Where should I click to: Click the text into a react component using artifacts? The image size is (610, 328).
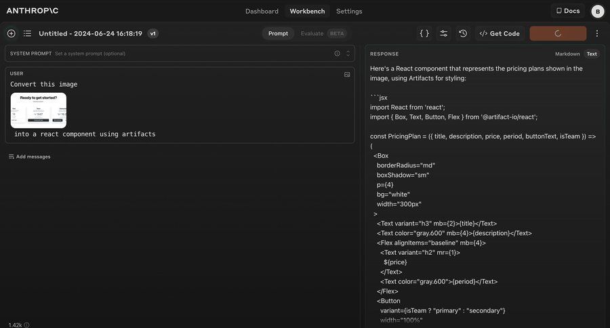85,134
